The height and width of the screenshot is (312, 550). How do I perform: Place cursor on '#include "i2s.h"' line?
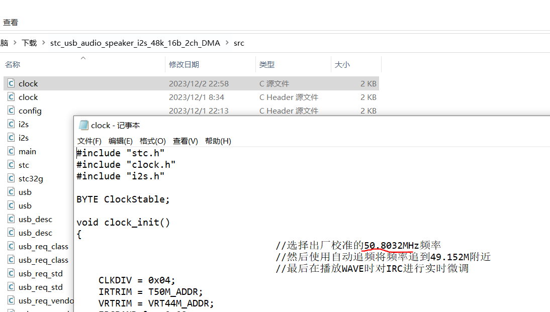point(120,176)
